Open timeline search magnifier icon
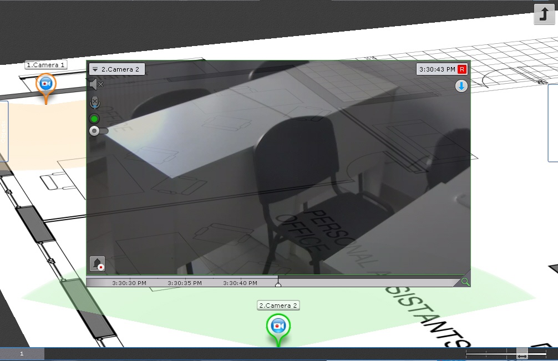This screenshot has height=361, width=558. 465,282
